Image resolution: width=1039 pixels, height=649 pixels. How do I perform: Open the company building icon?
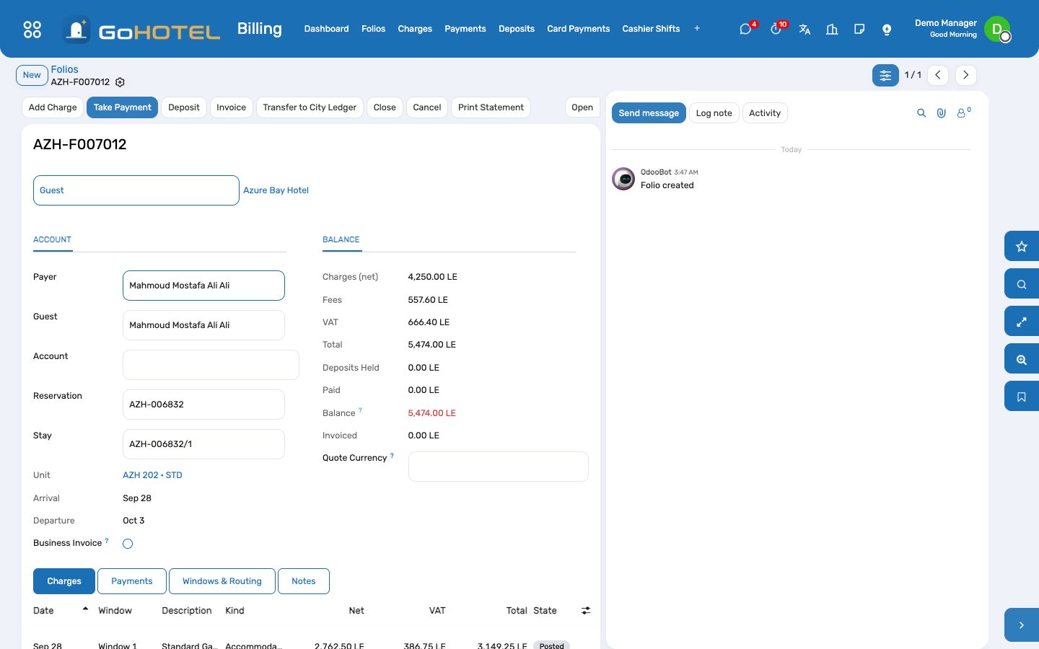[x=832, y=30]
